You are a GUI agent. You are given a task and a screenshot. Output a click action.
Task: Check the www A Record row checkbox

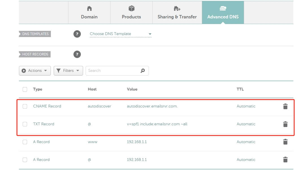coord(25,142)
